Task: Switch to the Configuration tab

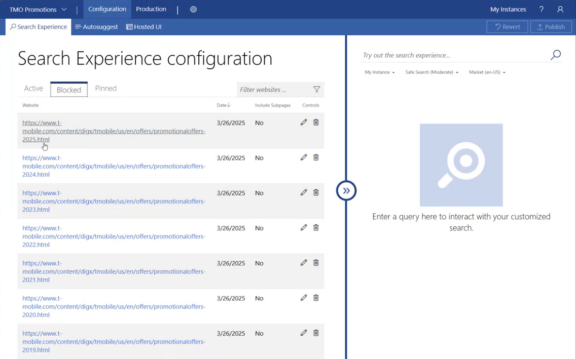Action: (107, 9)
